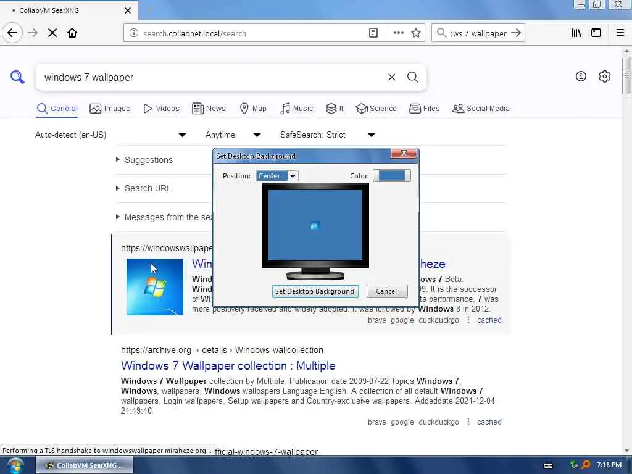Submit browser search box with the arrow
Image resolution: width=632 pixels, height=474 pixels.
click(516, 33)
